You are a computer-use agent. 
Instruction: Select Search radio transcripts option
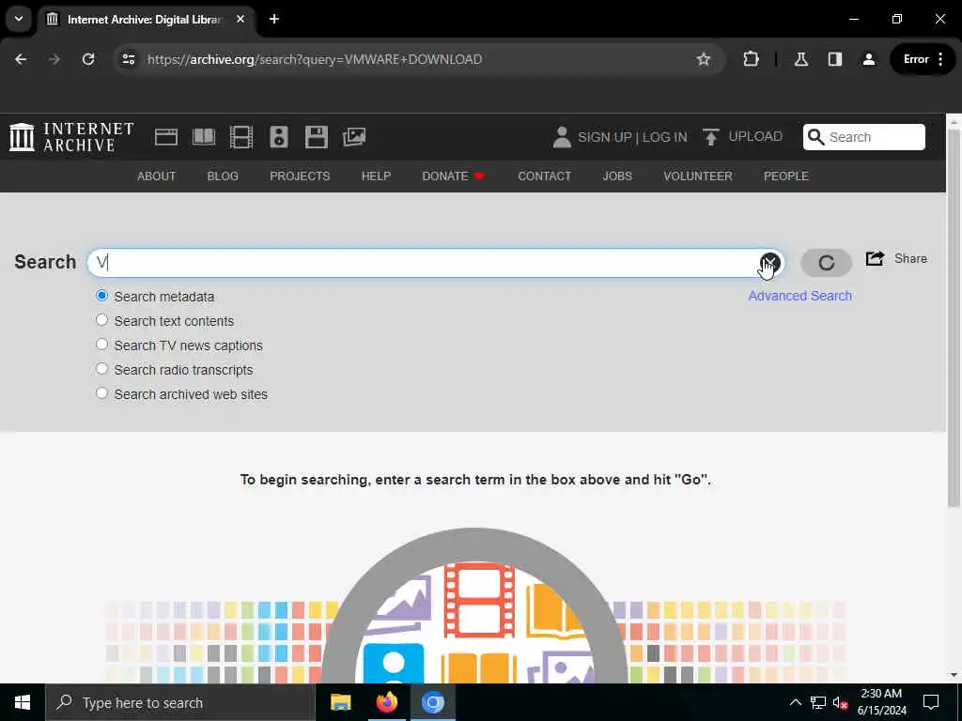101,369
